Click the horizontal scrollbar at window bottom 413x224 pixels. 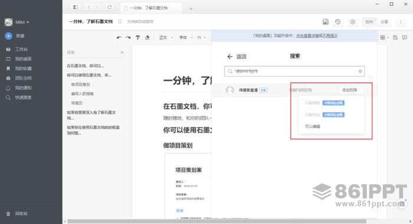(x=217, y=222)
